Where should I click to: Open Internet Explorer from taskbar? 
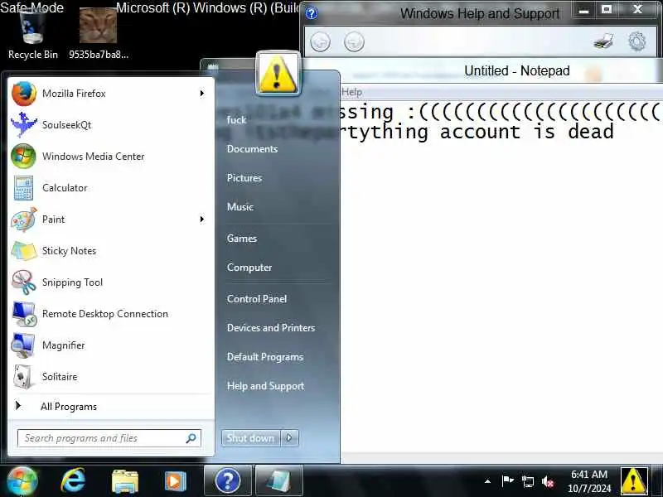pyautogui.click(x=73, y=481)
